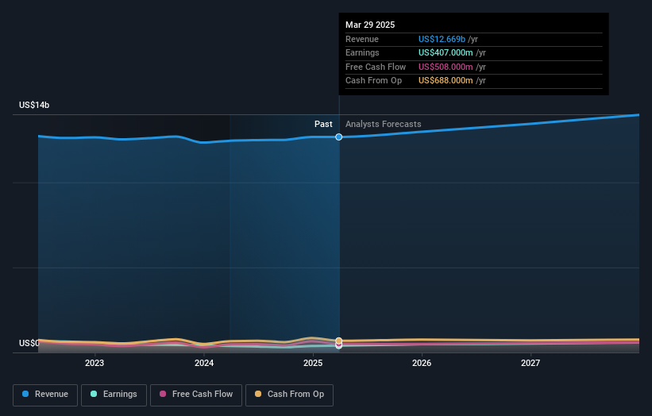Click the blue Revenue data point marker
This screenshot has height=416, width=652.
[x=339, y=137]
